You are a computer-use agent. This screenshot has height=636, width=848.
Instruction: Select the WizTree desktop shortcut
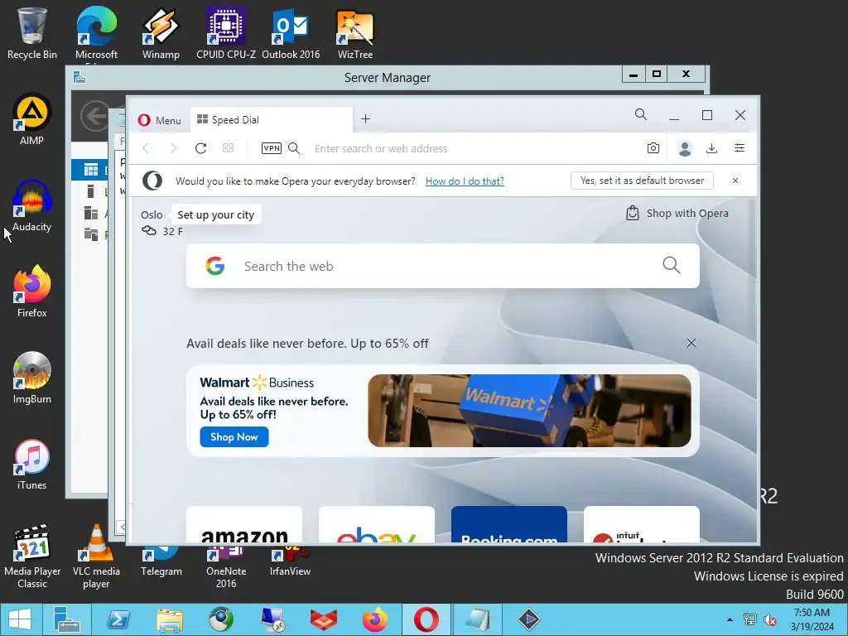(x=355, y=33)
